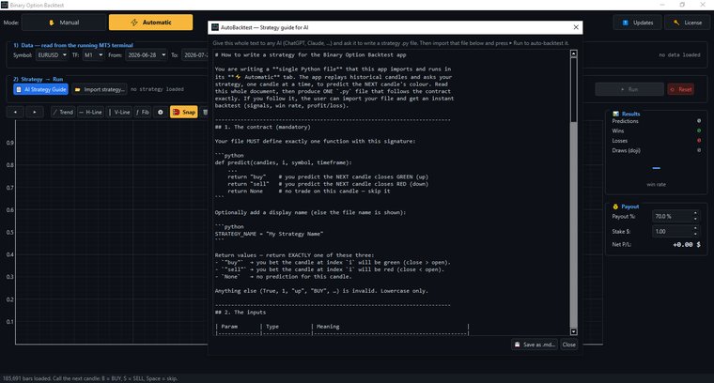Click the Stake $ value field
The image size is (714, 383).
point(672,232)
